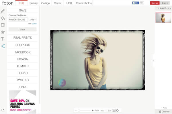Image resolution: width=172 pixels, height=114 pixels.
Task: Collapse the right photo panel arrow
Action: tap(153, 60)
